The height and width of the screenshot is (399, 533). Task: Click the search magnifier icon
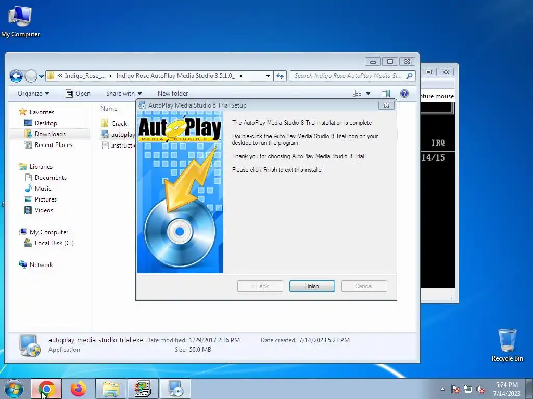410,76
